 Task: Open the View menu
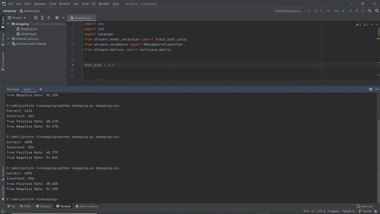click(27, 4)
